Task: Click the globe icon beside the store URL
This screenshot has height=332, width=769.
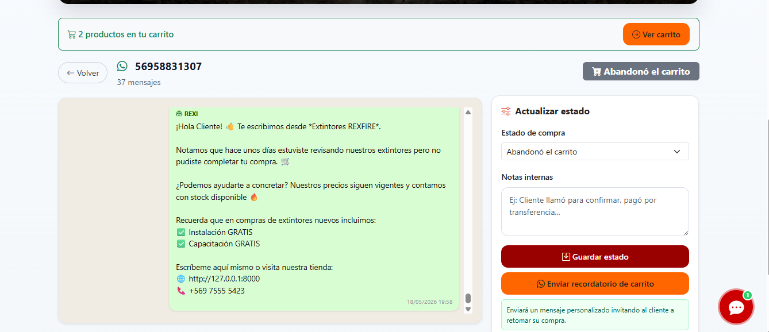Action: tap(181, 279)
